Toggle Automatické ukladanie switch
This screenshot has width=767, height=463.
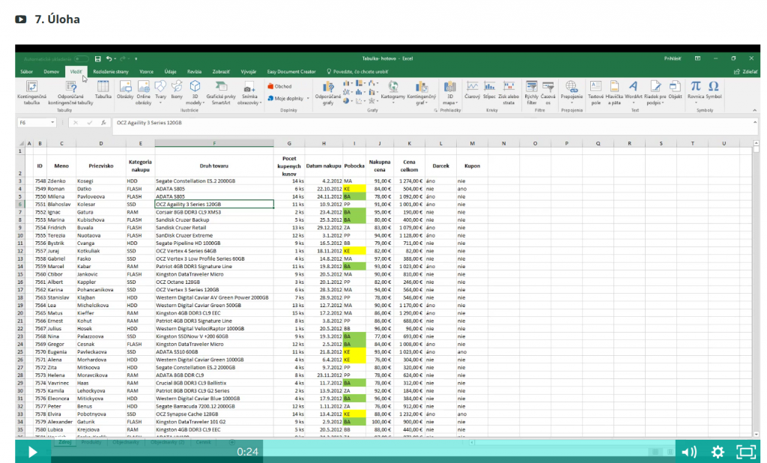[82, 58]
